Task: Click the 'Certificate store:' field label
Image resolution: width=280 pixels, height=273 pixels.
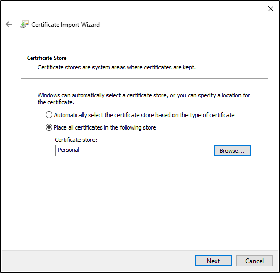Action: pyautogui.click(x=76, y=140)
